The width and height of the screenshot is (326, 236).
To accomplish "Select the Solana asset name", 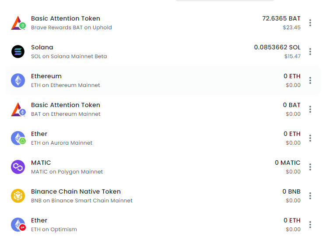I will pyautogui.click(x=42, y=47).
